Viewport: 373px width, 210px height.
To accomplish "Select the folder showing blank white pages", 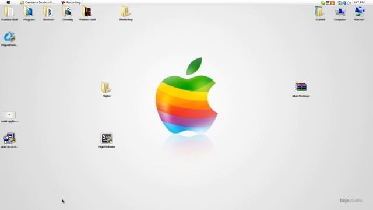I will point(9,13).
